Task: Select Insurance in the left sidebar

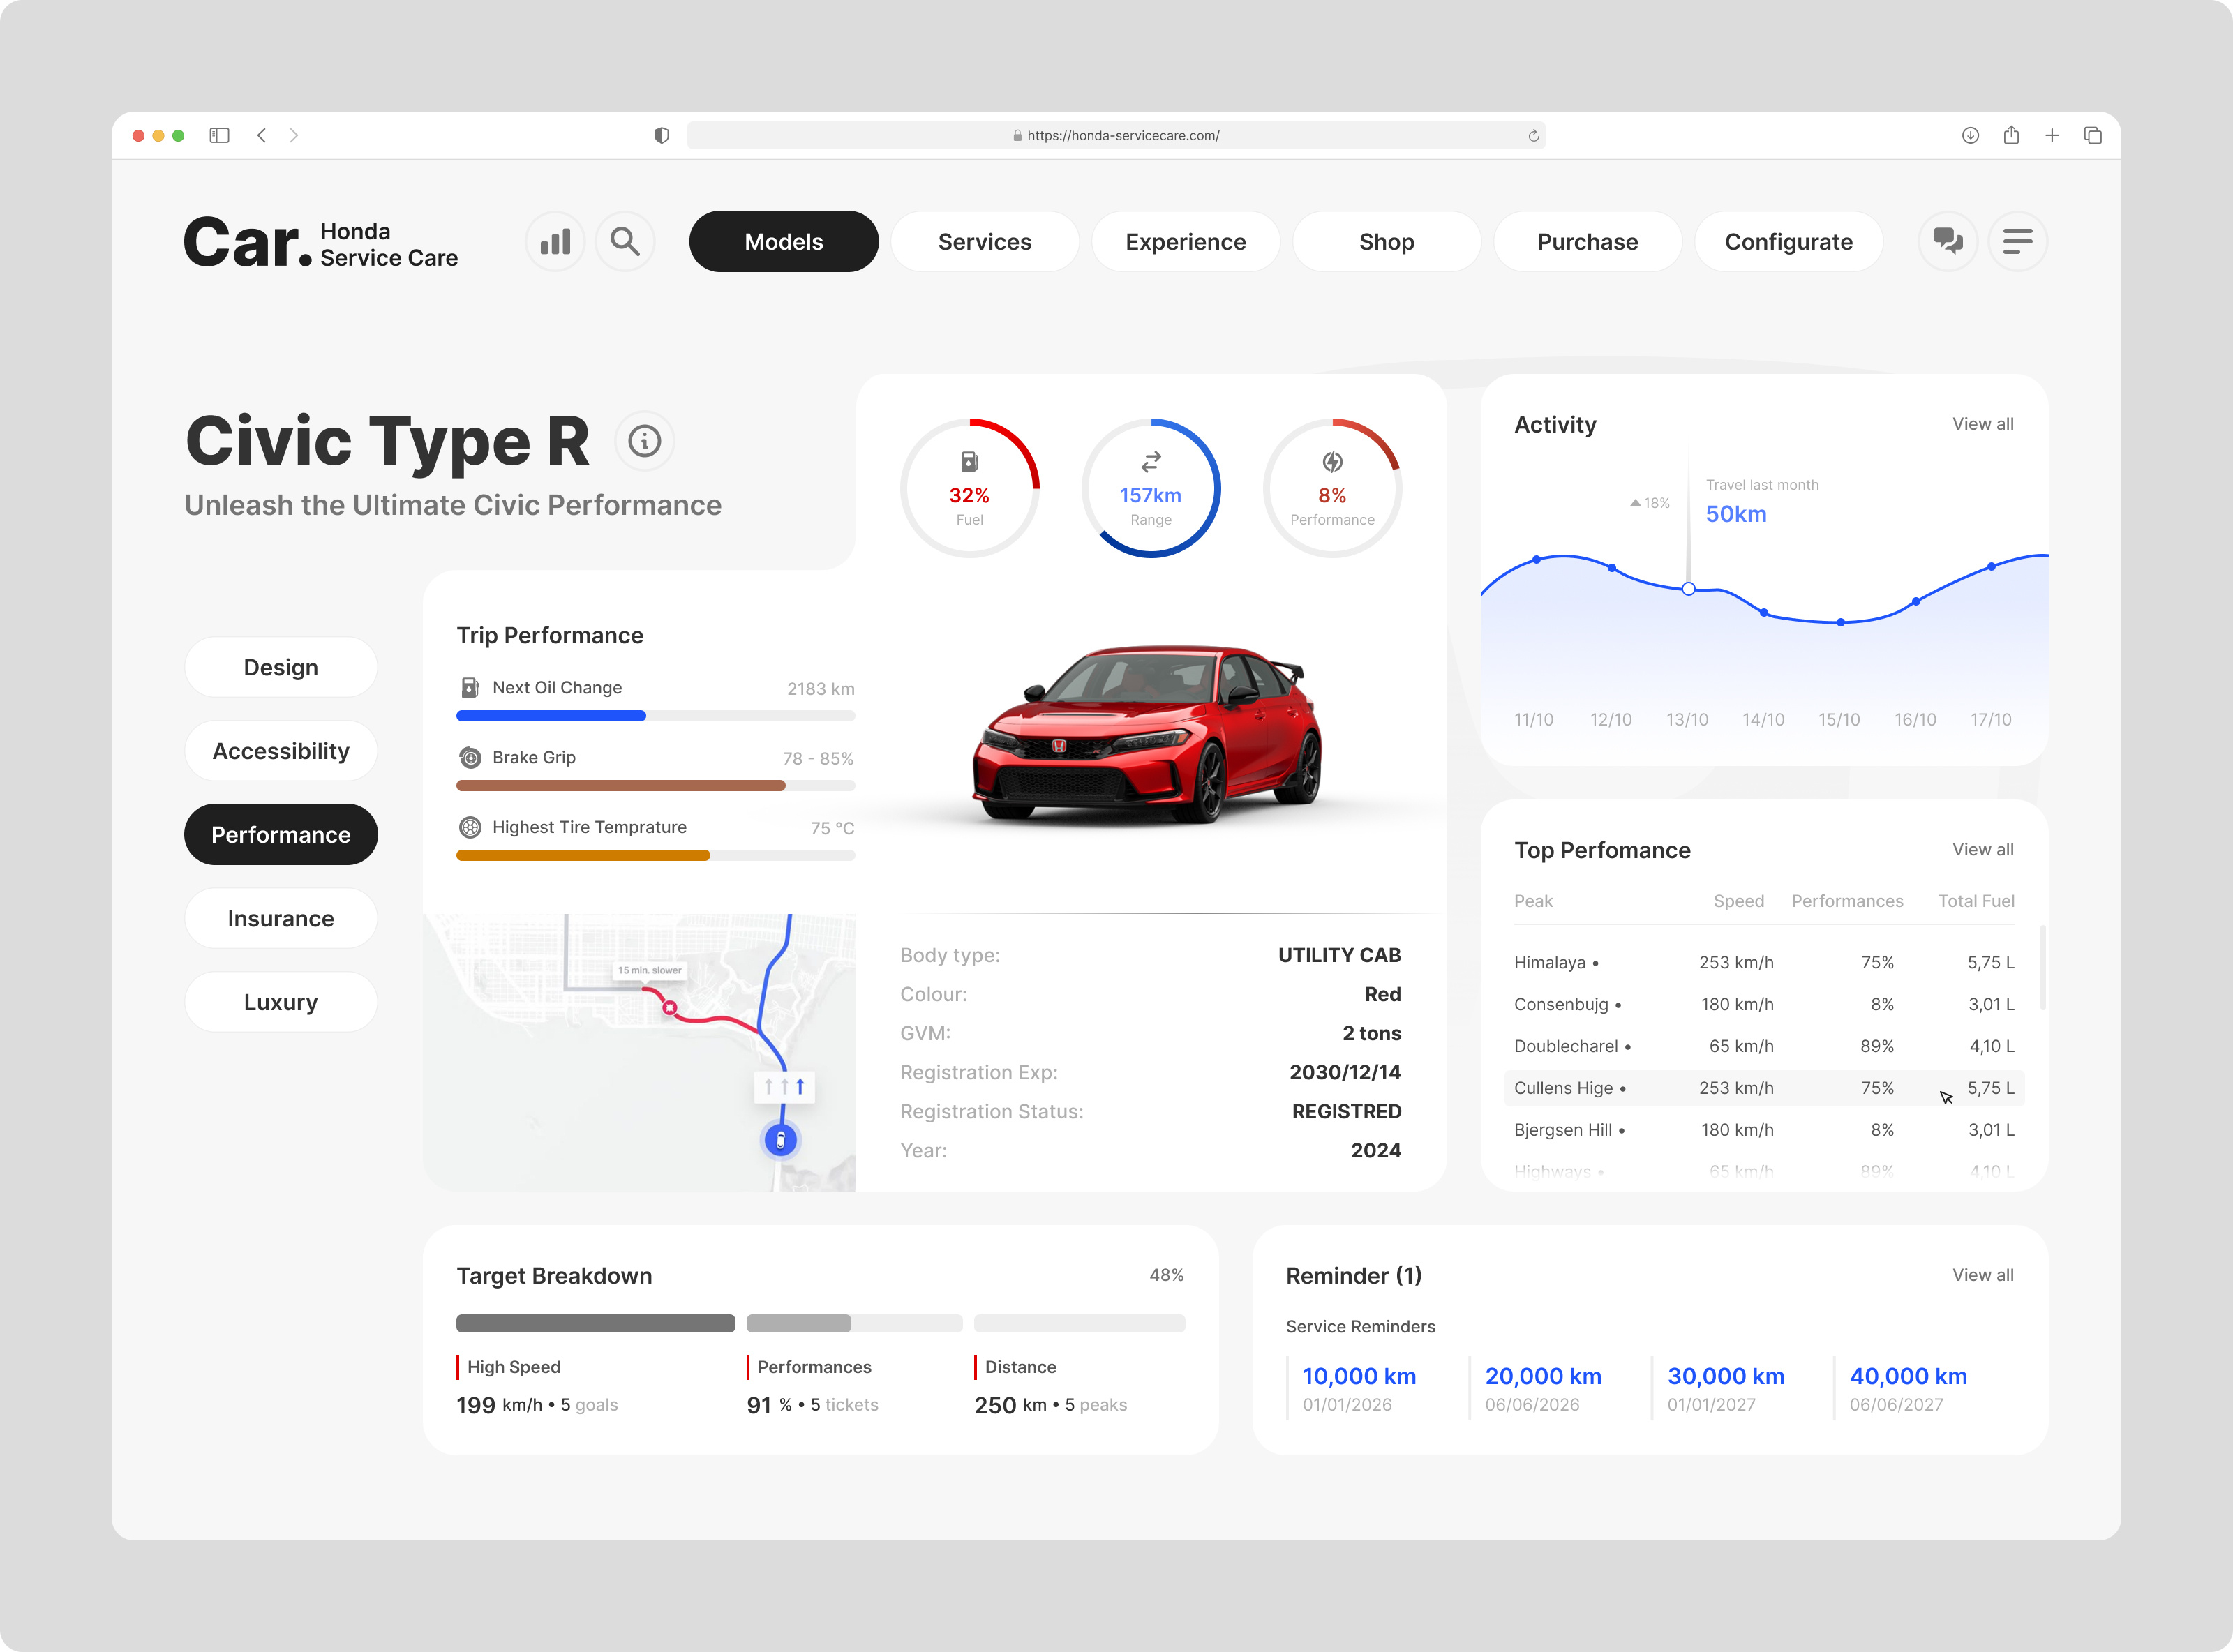Action: click(x=281, y=918)
